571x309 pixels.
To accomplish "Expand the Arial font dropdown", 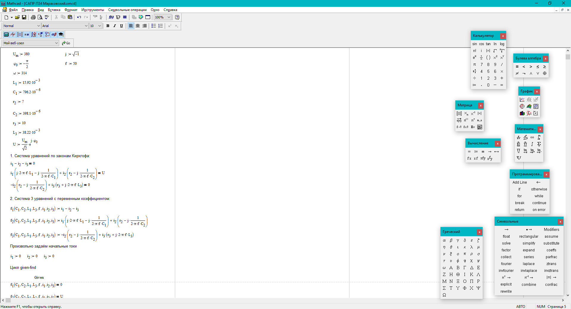I will pos(65,26).
